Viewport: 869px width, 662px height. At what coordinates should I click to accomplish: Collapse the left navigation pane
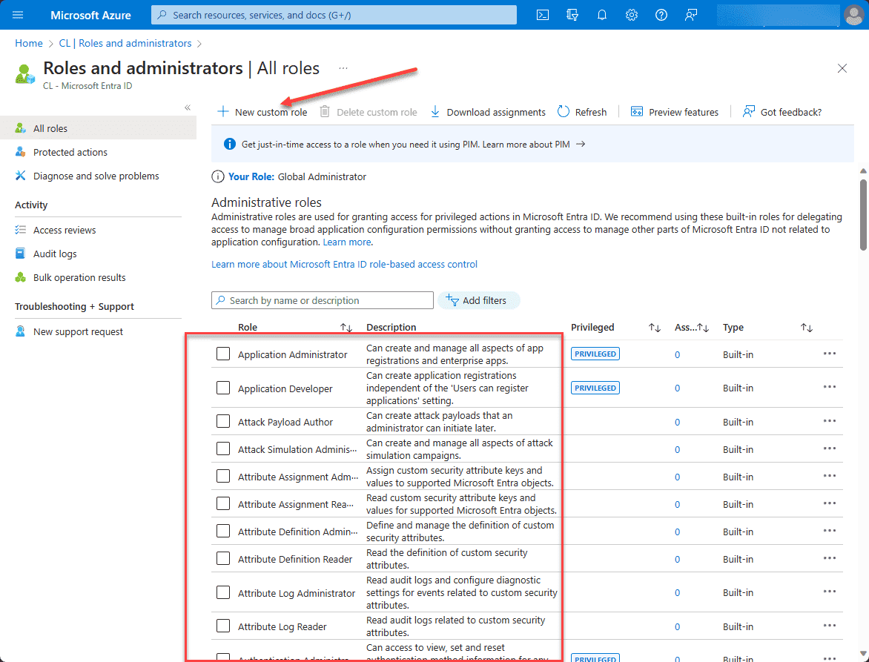[x=188, y=107]
